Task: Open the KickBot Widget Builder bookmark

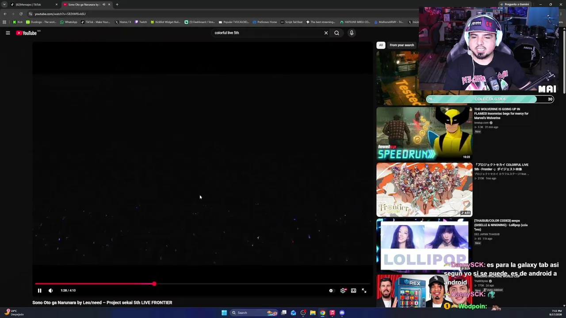Action: (x=166, y=22)
